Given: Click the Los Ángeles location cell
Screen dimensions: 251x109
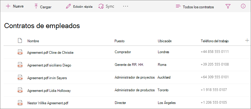Looking at the screenshot, I should (167, 103).
